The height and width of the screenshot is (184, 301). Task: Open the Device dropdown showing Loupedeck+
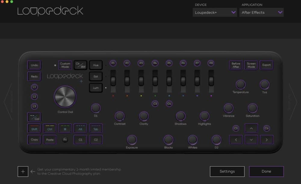pos(215,12)
